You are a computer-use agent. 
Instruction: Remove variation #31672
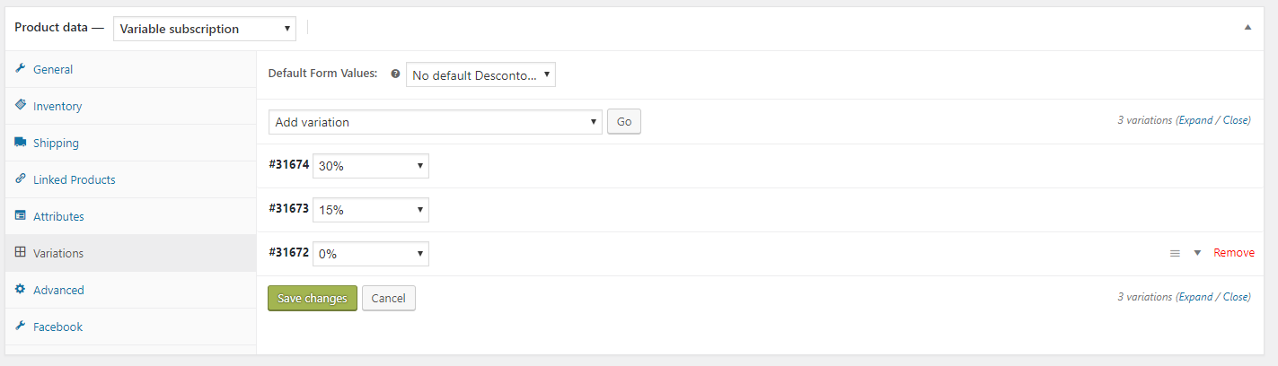click(x=1234, y=253)
